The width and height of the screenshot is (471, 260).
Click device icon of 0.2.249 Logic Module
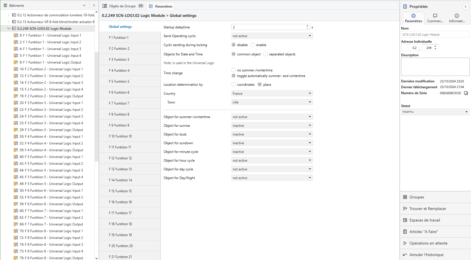pos(14,28)
